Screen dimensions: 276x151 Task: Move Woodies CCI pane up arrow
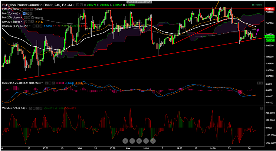click(x=262, y=108)
